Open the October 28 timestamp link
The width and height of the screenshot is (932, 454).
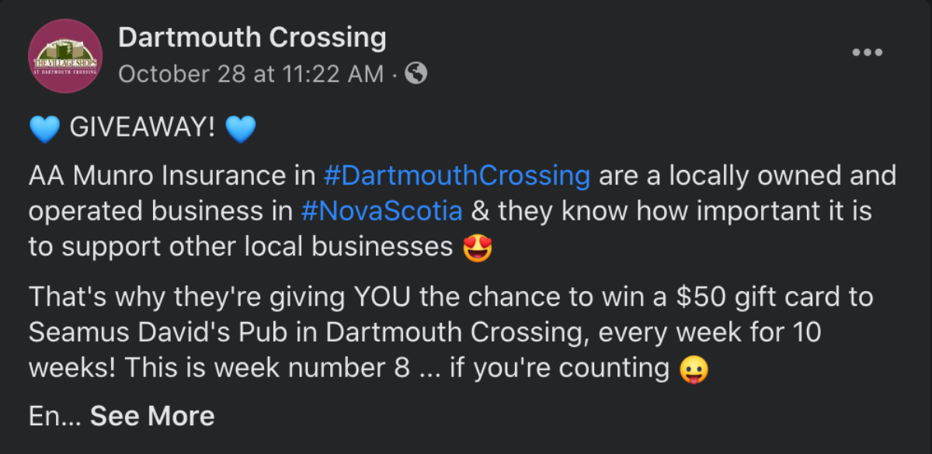coord(251,74)
